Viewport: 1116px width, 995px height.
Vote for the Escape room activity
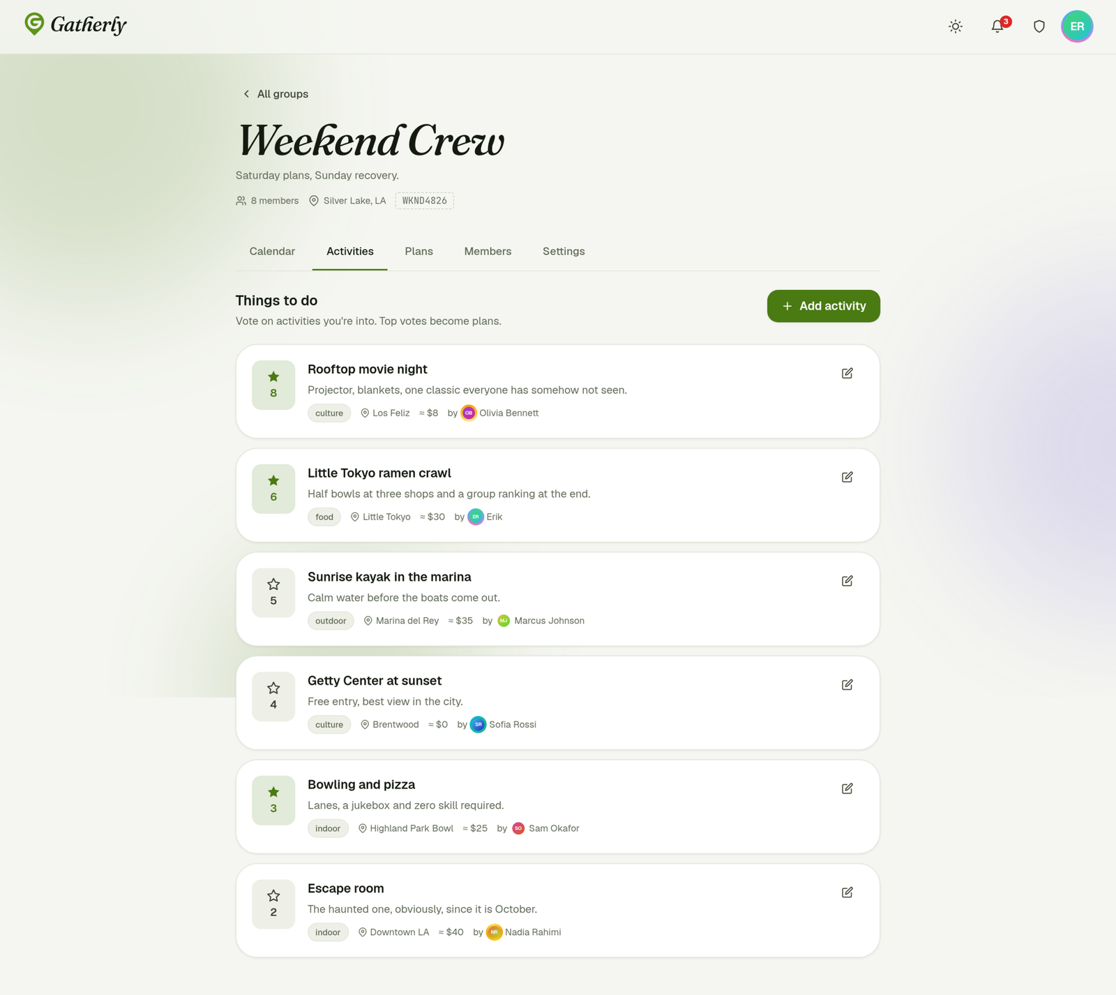[x=273, y=904]
